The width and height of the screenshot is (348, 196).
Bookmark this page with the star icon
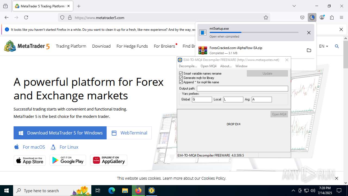click(x=266, y=17)
